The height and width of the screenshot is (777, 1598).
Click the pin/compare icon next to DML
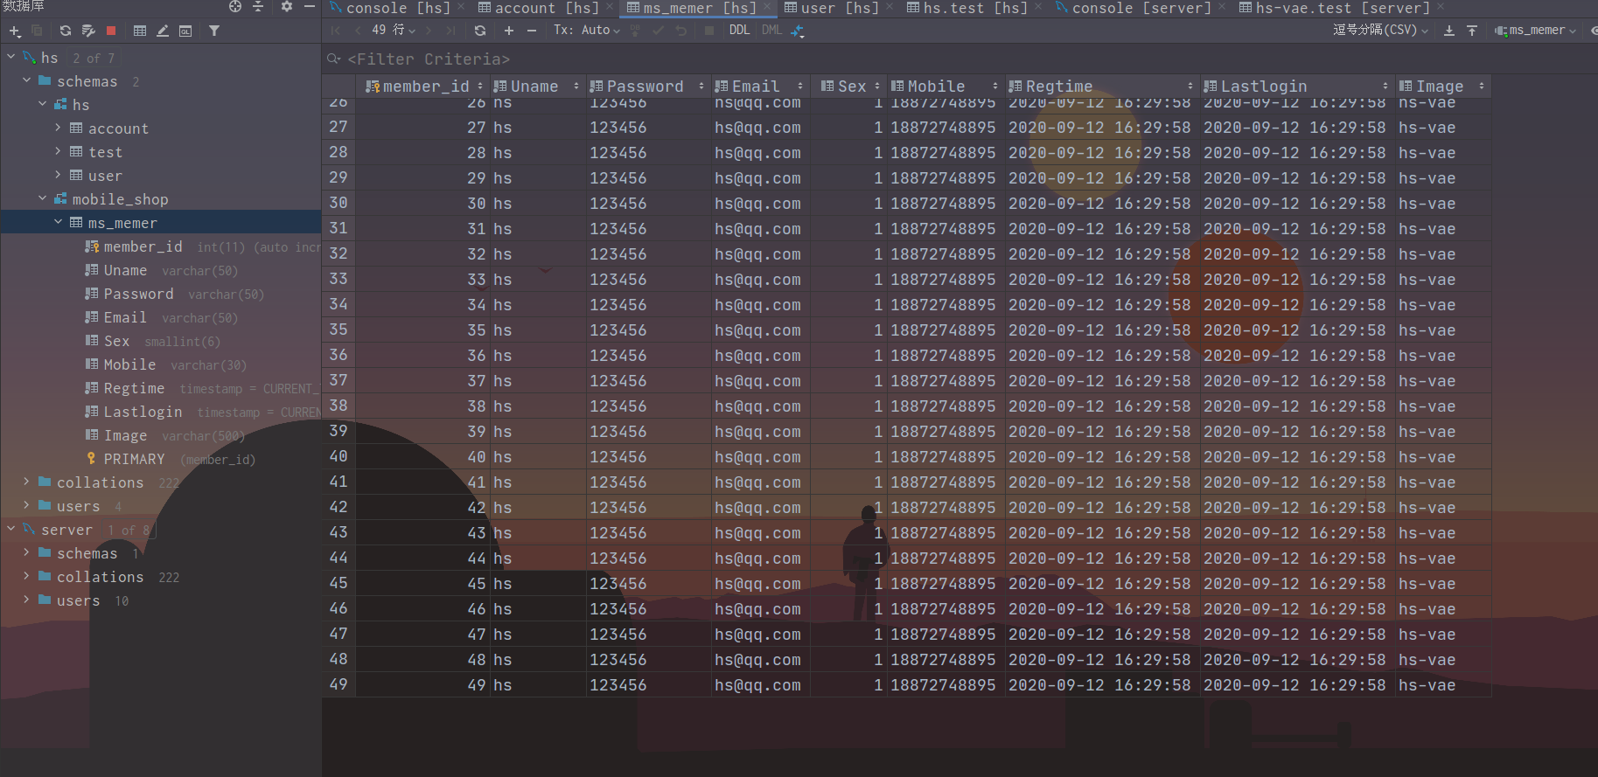(x=797, y=30)
